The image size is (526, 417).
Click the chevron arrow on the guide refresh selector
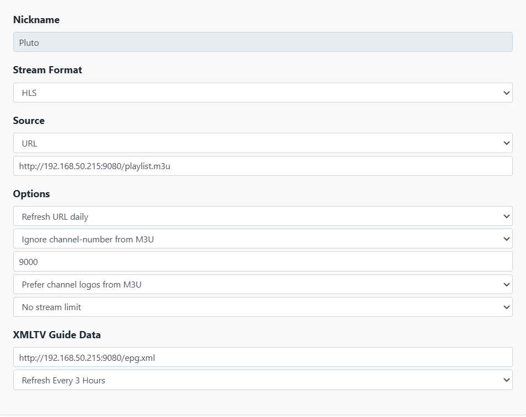tap(506, 380)
